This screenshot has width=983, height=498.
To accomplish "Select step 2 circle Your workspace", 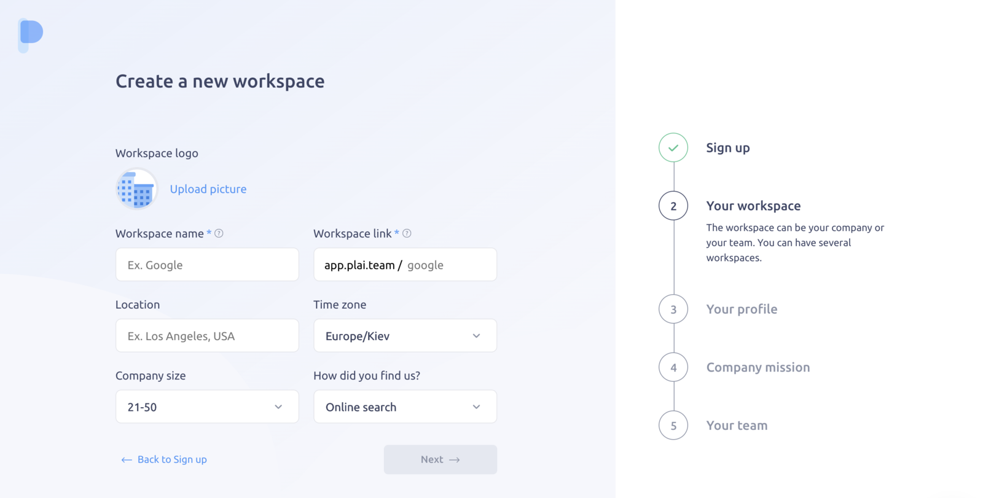I will tap(673, 206).
